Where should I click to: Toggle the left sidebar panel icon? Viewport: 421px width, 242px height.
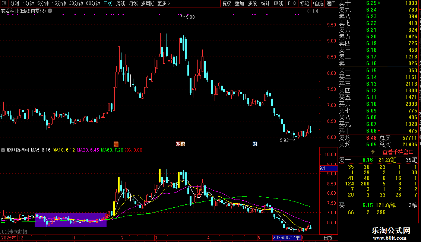click(4, 3)
